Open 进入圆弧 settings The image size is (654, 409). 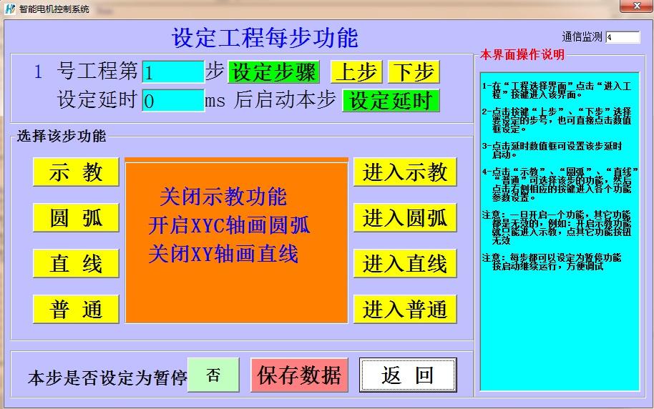click(405, 218)
